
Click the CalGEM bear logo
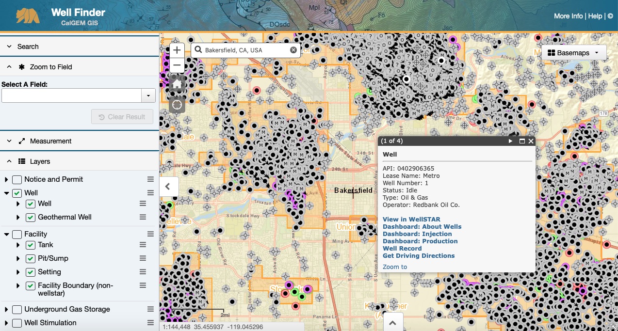28,16
